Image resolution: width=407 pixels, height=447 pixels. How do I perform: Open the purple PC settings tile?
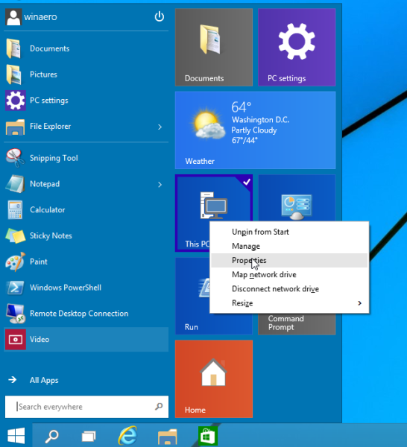297,47
